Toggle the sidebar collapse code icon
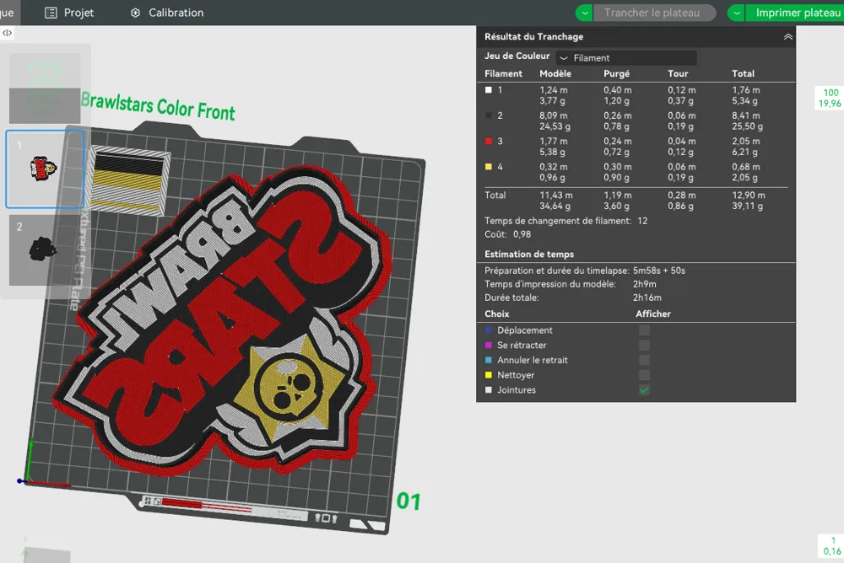 (x=7, y=33)
